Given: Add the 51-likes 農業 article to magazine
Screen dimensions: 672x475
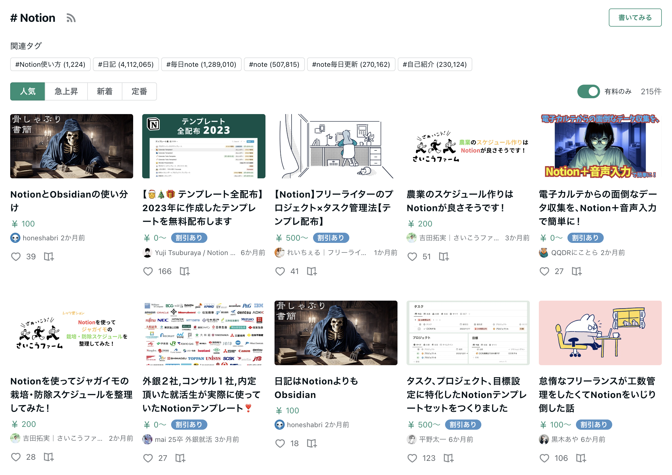Looking at the screenshot, I should (x=444, y=256).
